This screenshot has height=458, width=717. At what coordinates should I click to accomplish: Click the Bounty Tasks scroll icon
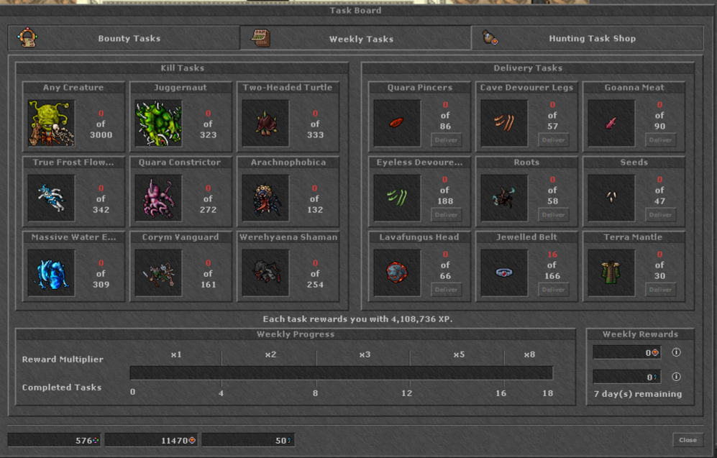point(27,38)
